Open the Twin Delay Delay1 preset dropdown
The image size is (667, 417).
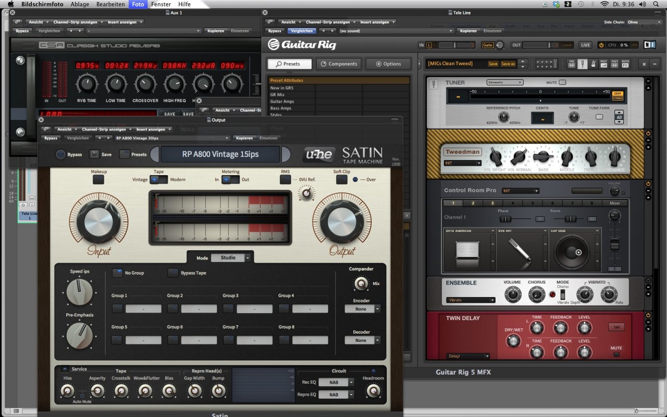tap(468, 357)
